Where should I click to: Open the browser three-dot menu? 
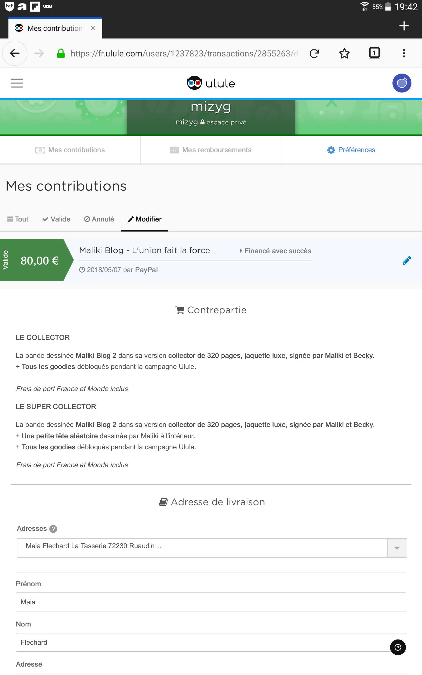click(404, 53)
